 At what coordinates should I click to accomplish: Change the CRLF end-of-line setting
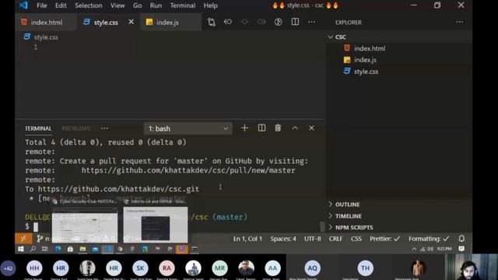(335, 239)
